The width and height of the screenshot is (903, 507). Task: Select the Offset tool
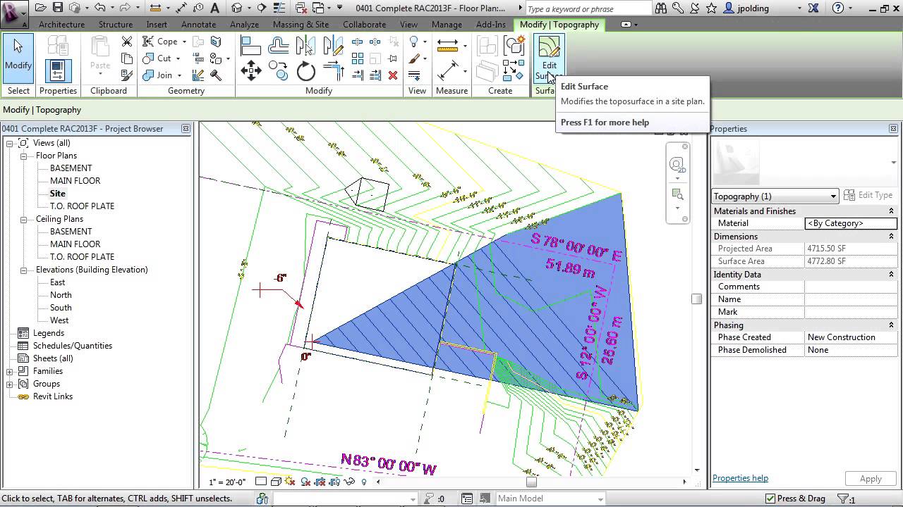279,46
